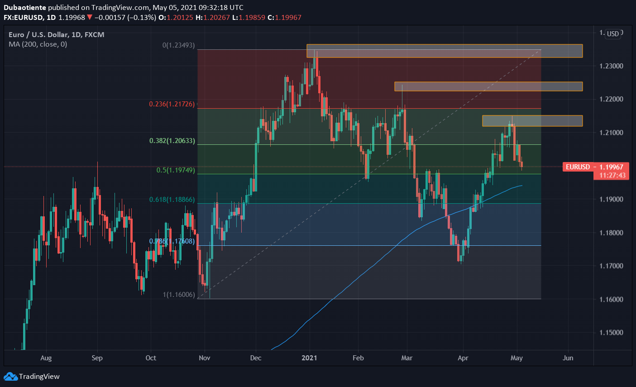This screenshot has width=636, height=387.
Task: Click the 1.19000 price axis label
Action: click(x=612, y=199)
